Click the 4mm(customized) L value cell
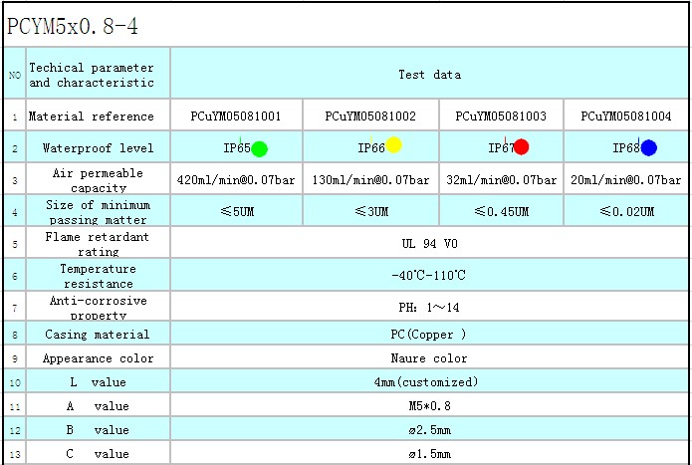Image resolution: width=692 pixels, height=465 pixels. pyautogui.click(x=429, y=381)
